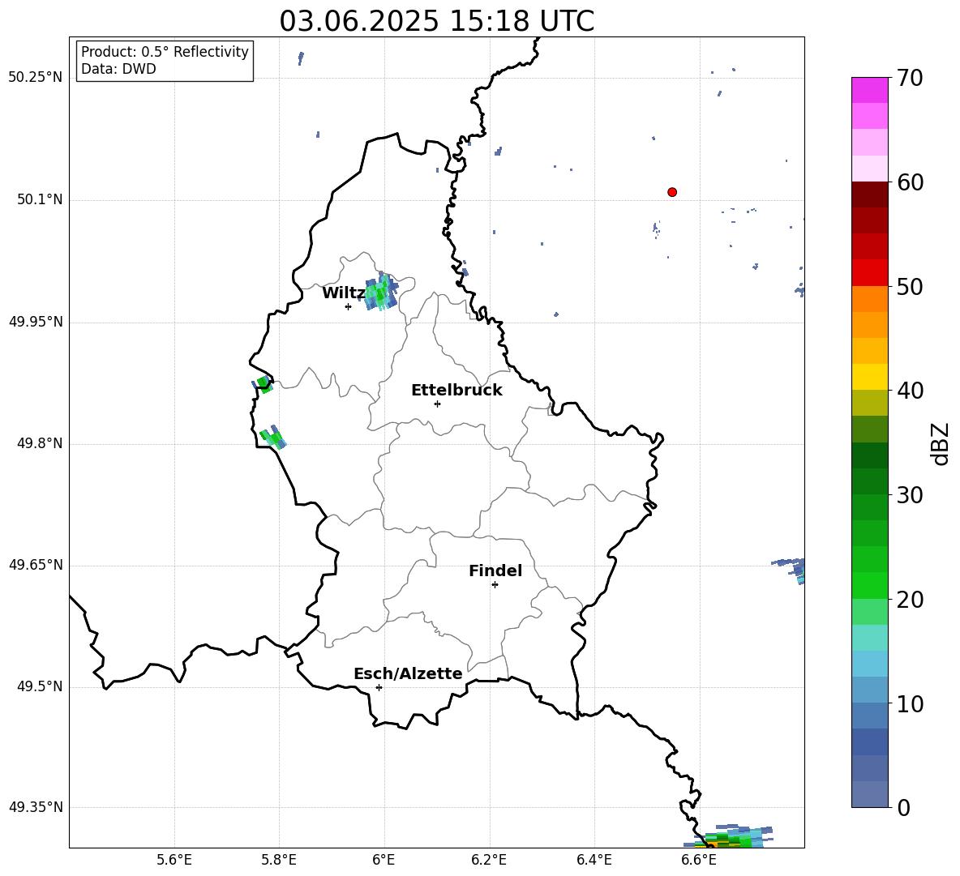Click the cross marker below Findel

pyautogui.click(x=495, y=585)
